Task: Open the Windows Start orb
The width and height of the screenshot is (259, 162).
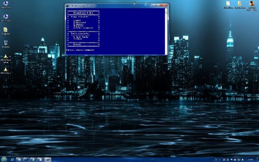Action: (4, 159)
